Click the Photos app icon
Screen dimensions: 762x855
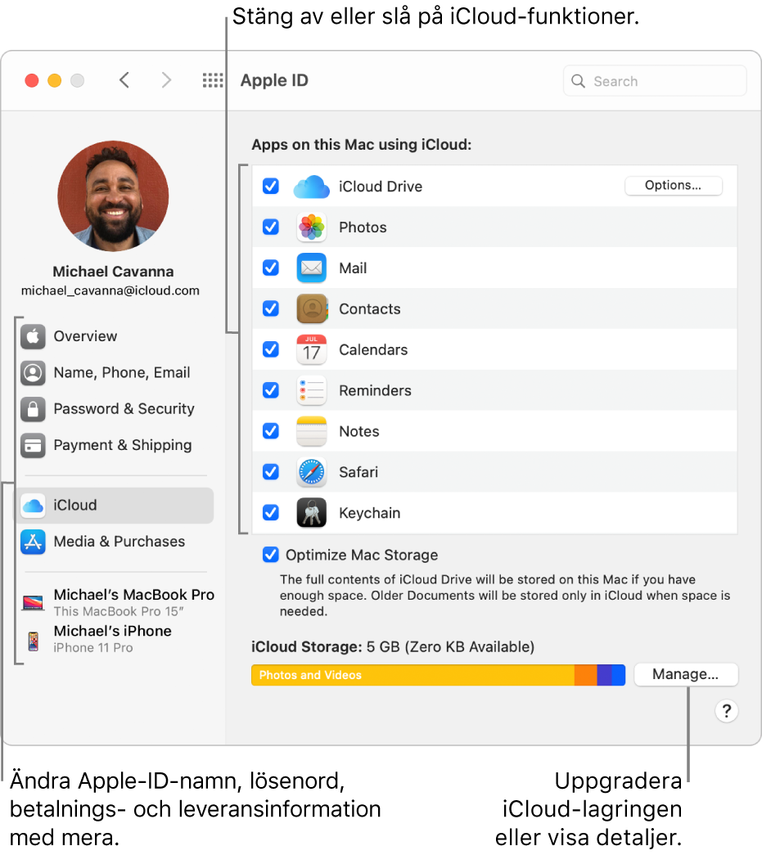point(312,227)
